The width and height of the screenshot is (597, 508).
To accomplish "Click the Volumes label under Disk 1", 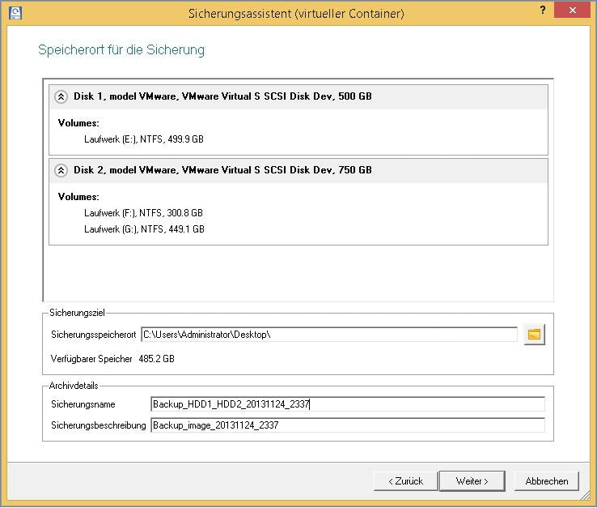I will (78, 123).
